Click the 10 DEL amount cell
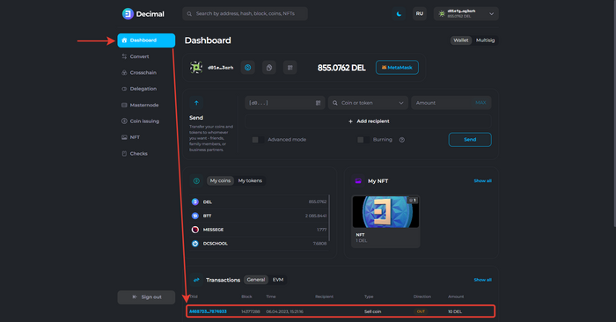This screenshot has height=322, width=616. click(x=455, y=311)
